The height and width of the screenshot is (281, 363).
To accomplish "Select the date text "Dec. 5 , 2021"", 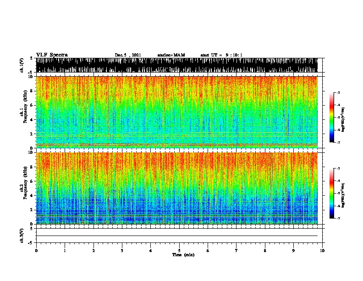I will coord(128,55).
